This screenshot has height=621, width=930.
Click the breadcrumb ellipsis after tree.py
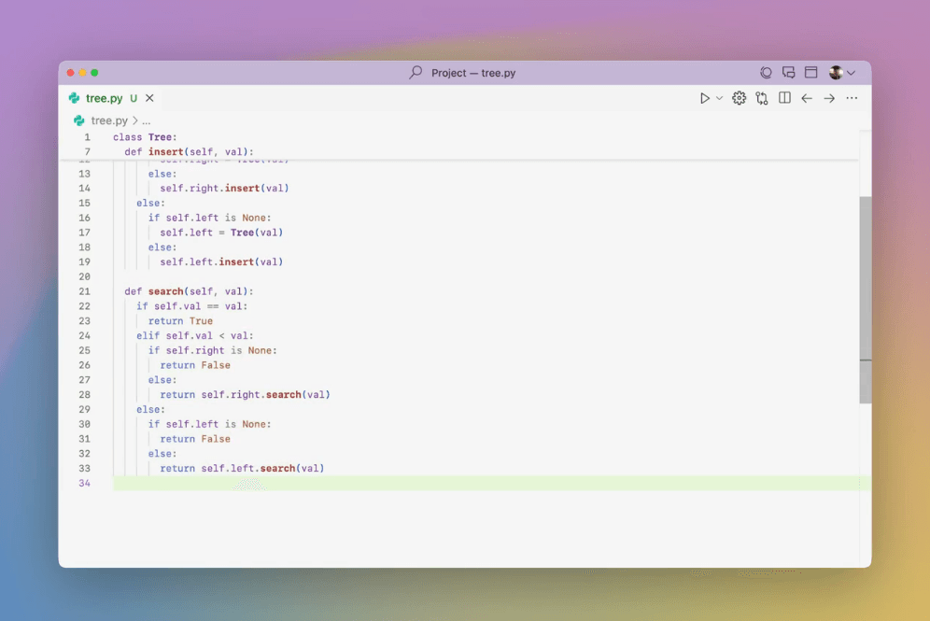pyautogui.click(x=147, y=121)
